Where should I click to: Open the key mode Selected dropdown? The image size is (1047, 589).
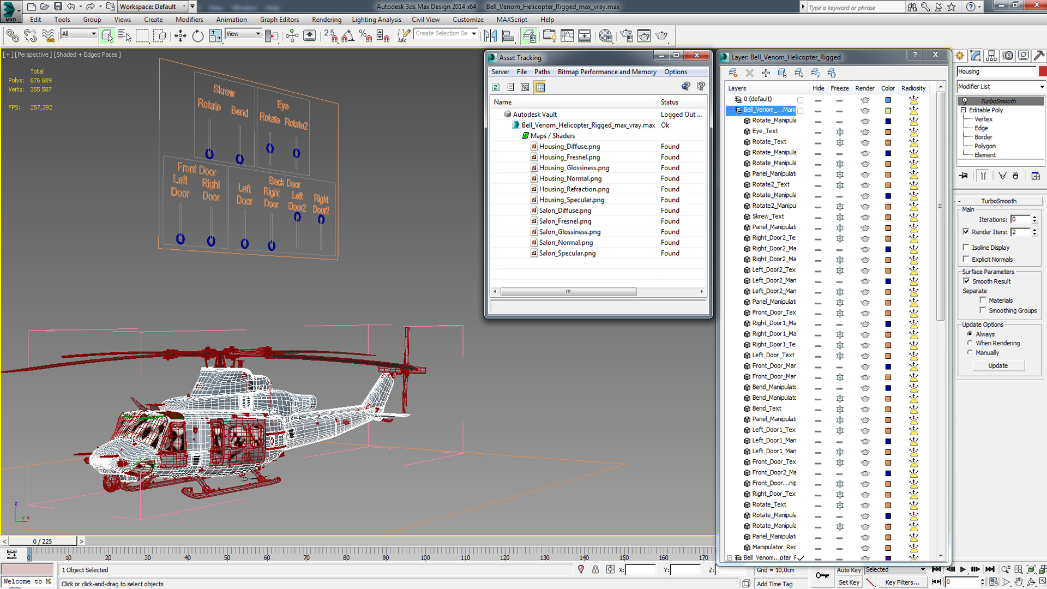[x=895, y=569]
